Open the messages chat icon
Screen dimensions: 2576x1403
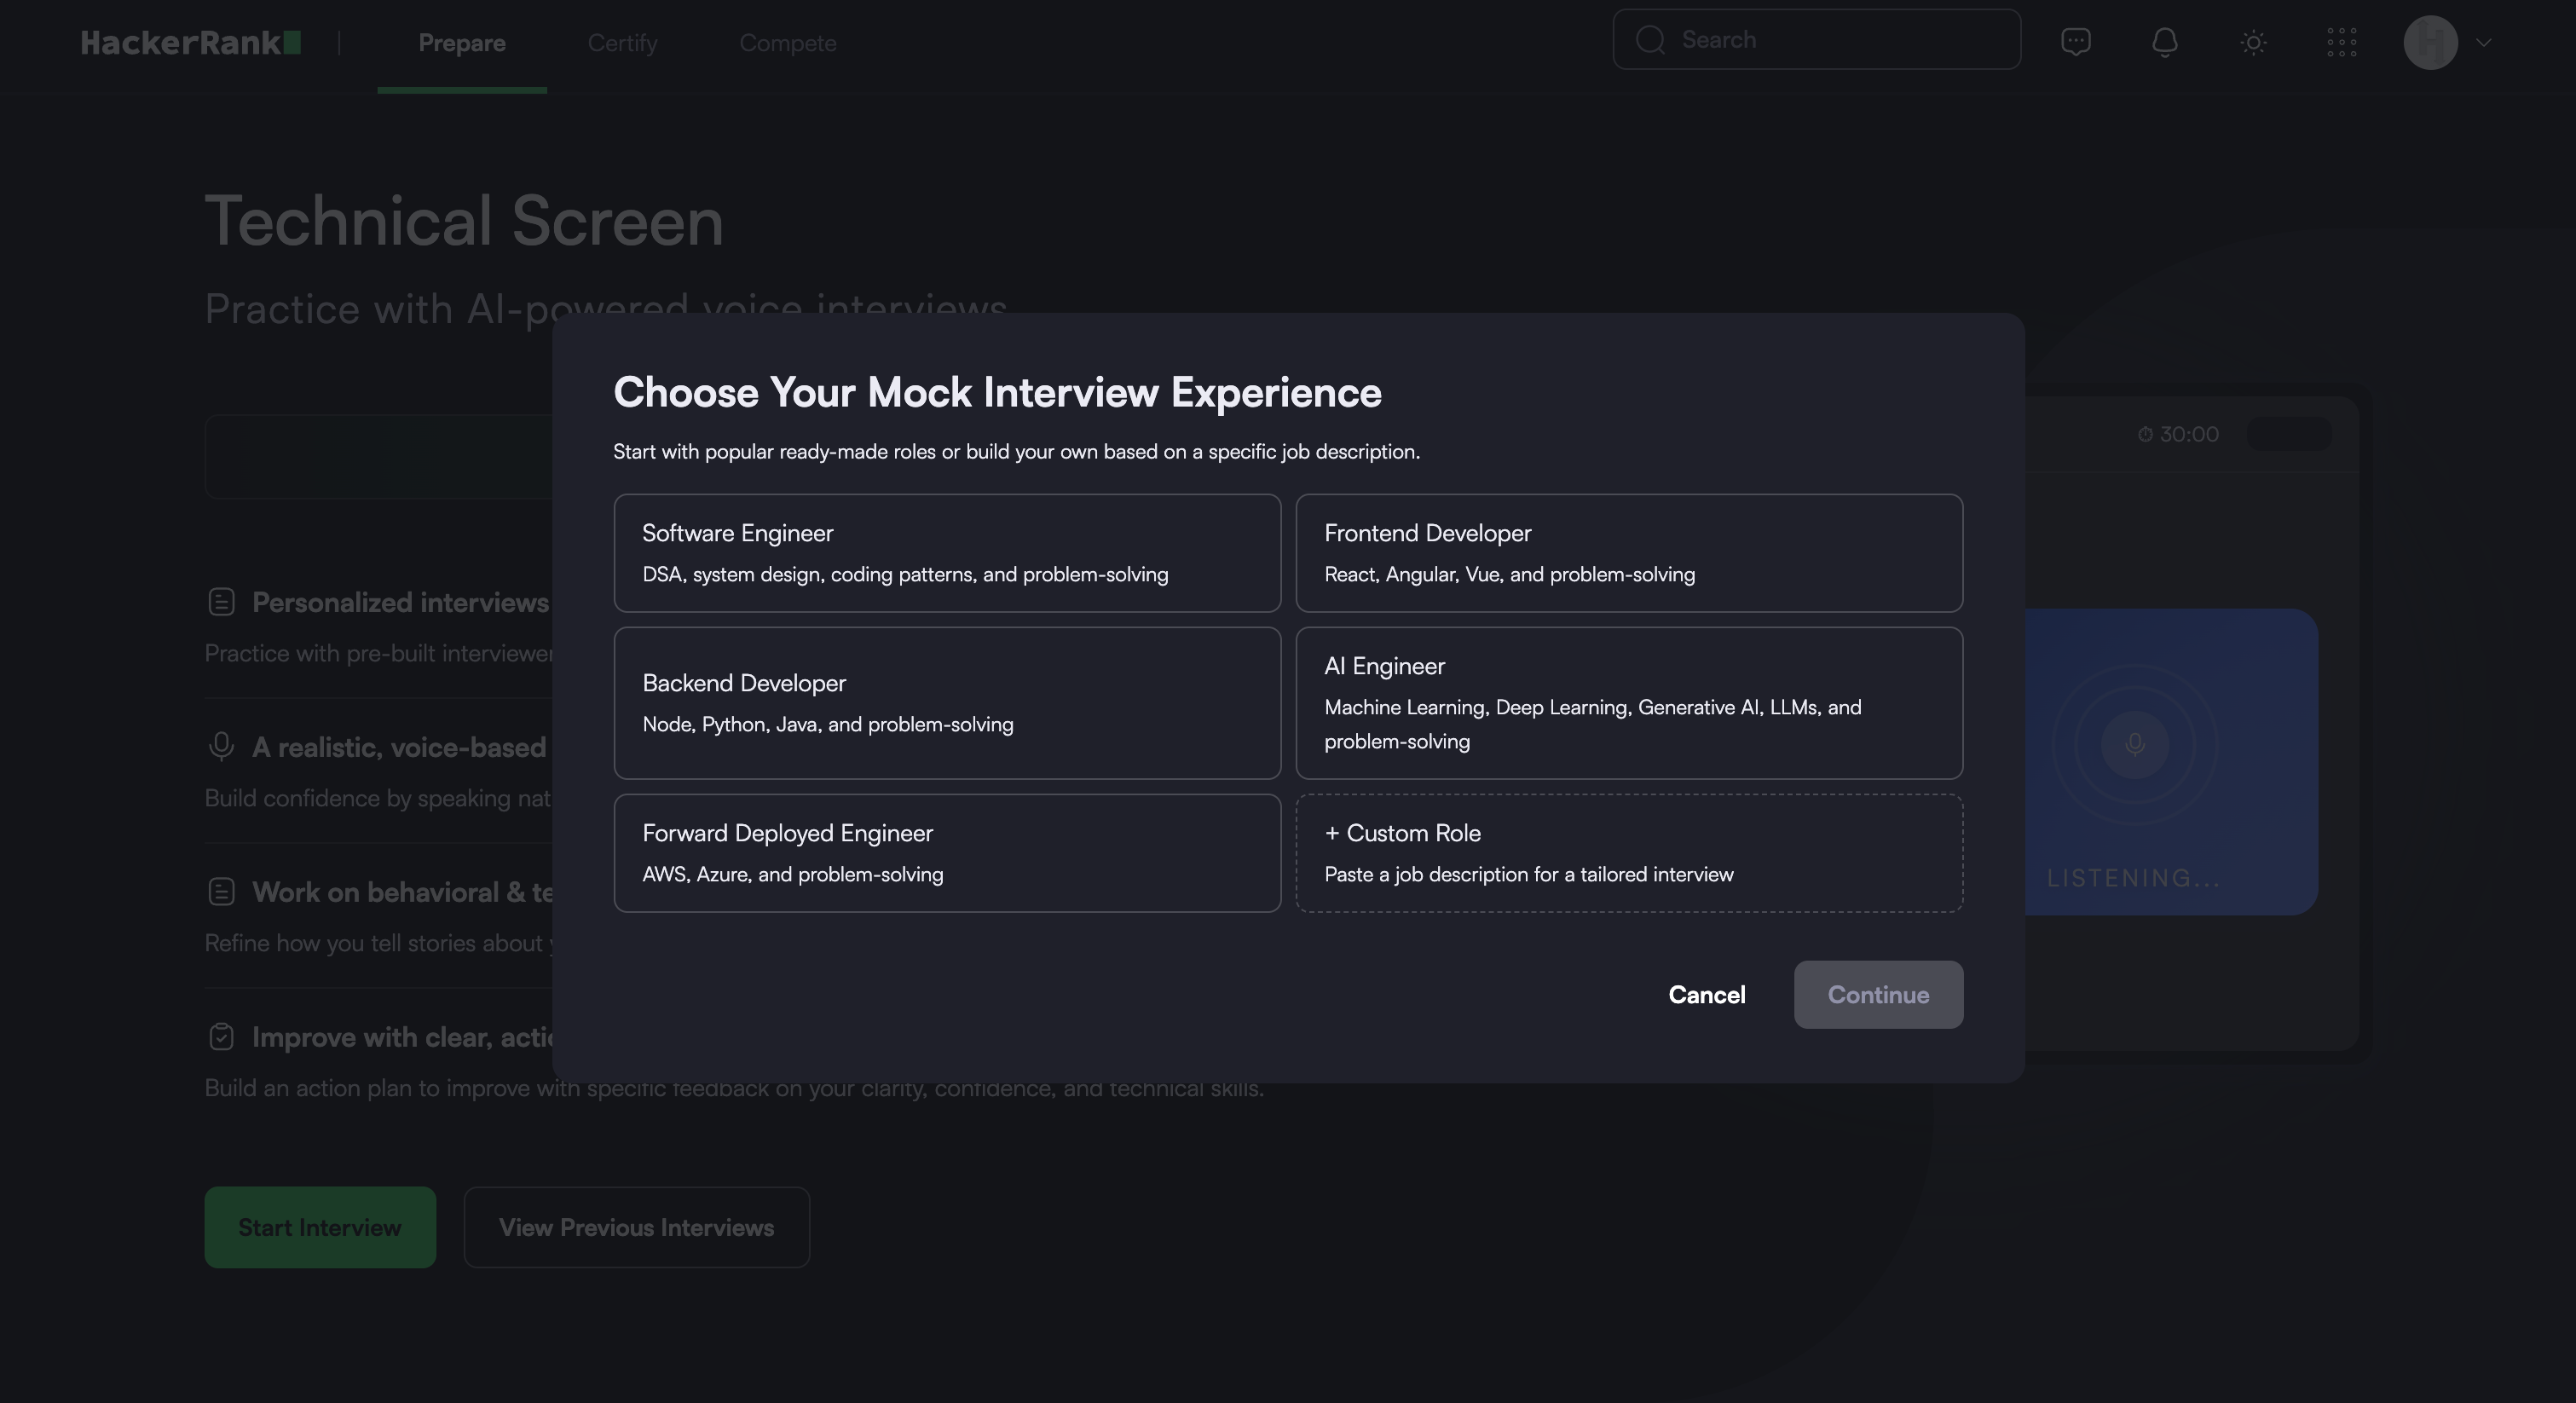tap(2076, 42)
